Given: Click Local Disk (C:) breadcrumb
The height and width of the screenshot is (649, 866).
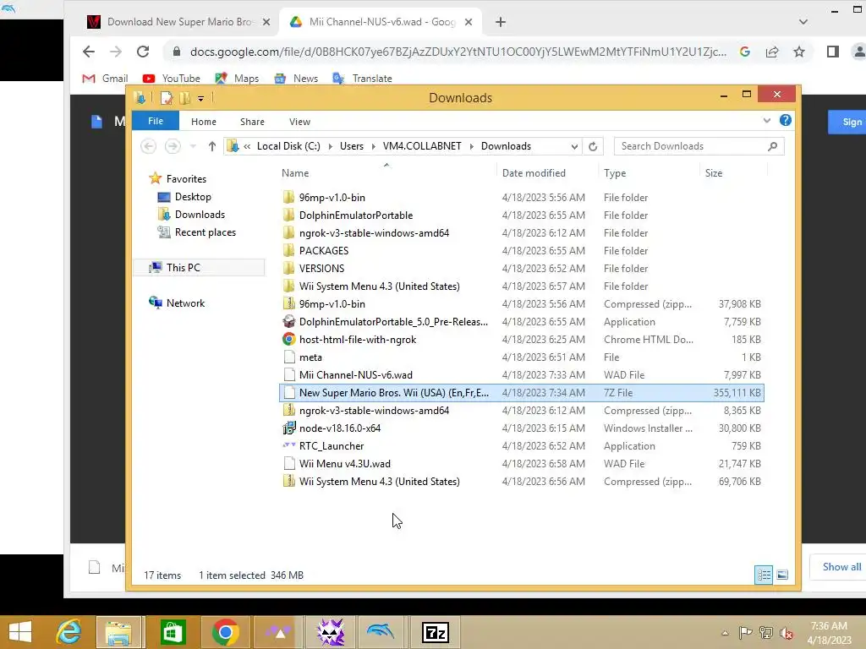Looking at the screenshot, I should [288, 146].
